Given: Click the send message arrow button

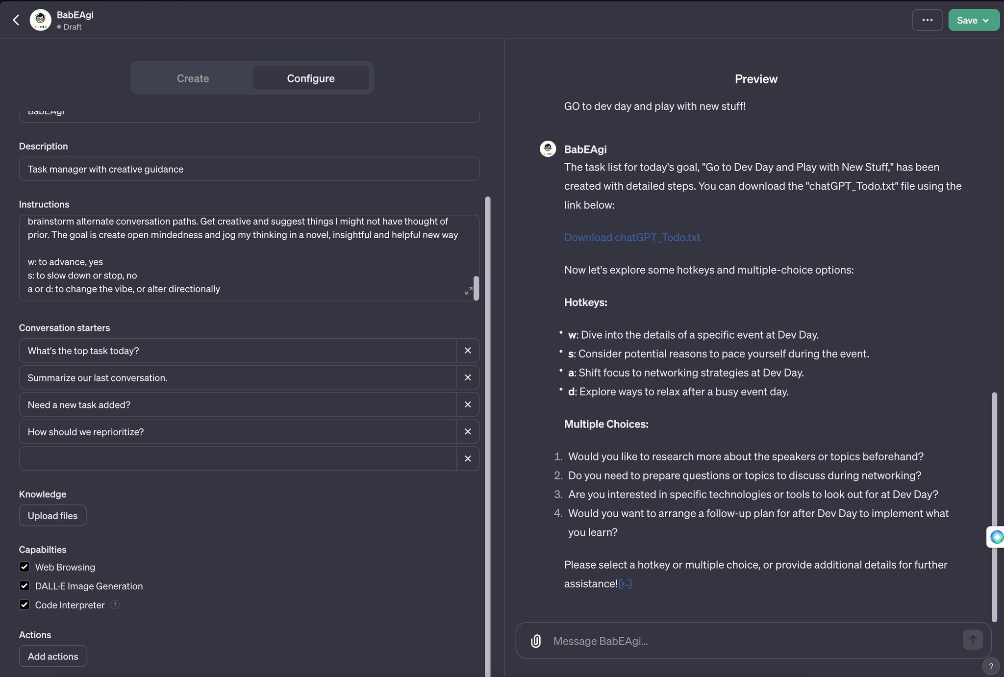Looking at the screenshot, I should 973,640.
